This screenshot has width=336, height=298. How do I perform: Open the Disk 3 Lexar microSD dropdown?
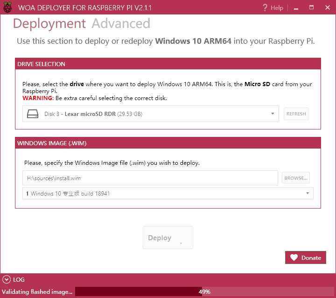[151, 114]
